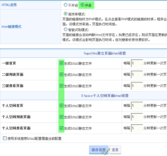Toggle 生成html静态文件 checkbox for 一级首页
The width and height of the screenshot is (167, 156).
pos(61,63)
